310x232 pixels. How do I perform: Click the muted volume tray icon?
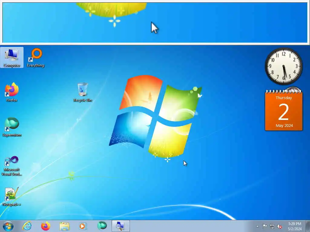(279, 227)
